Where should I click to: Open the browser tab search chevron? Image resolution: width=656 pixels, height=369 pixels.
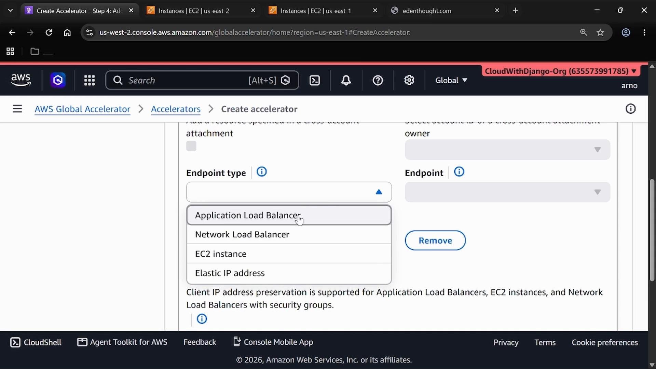tap(10, 11)
